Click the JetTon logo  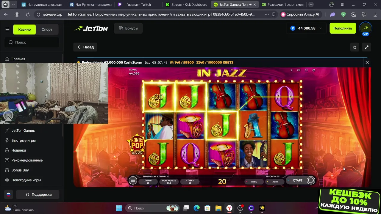(91, 28)
